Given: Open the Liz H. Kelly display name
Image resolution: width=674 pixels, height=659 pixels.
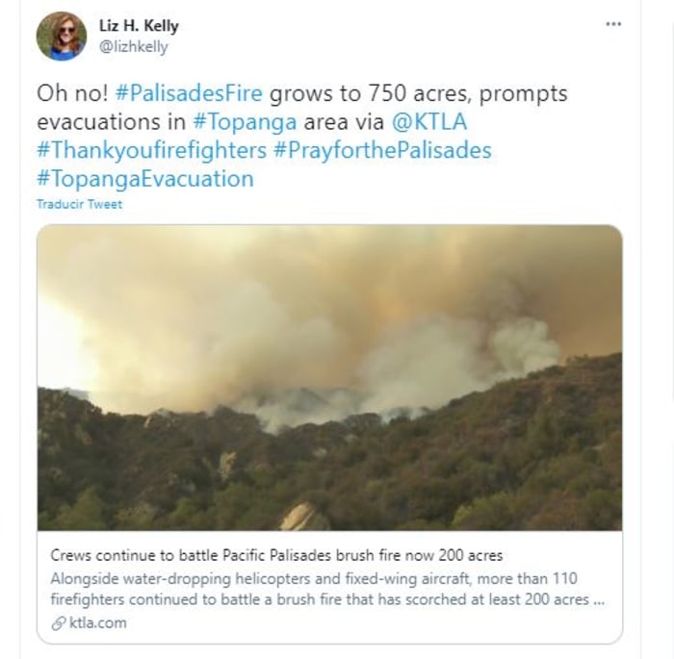Looking at the screenshot, I should [x=140, y=26].
